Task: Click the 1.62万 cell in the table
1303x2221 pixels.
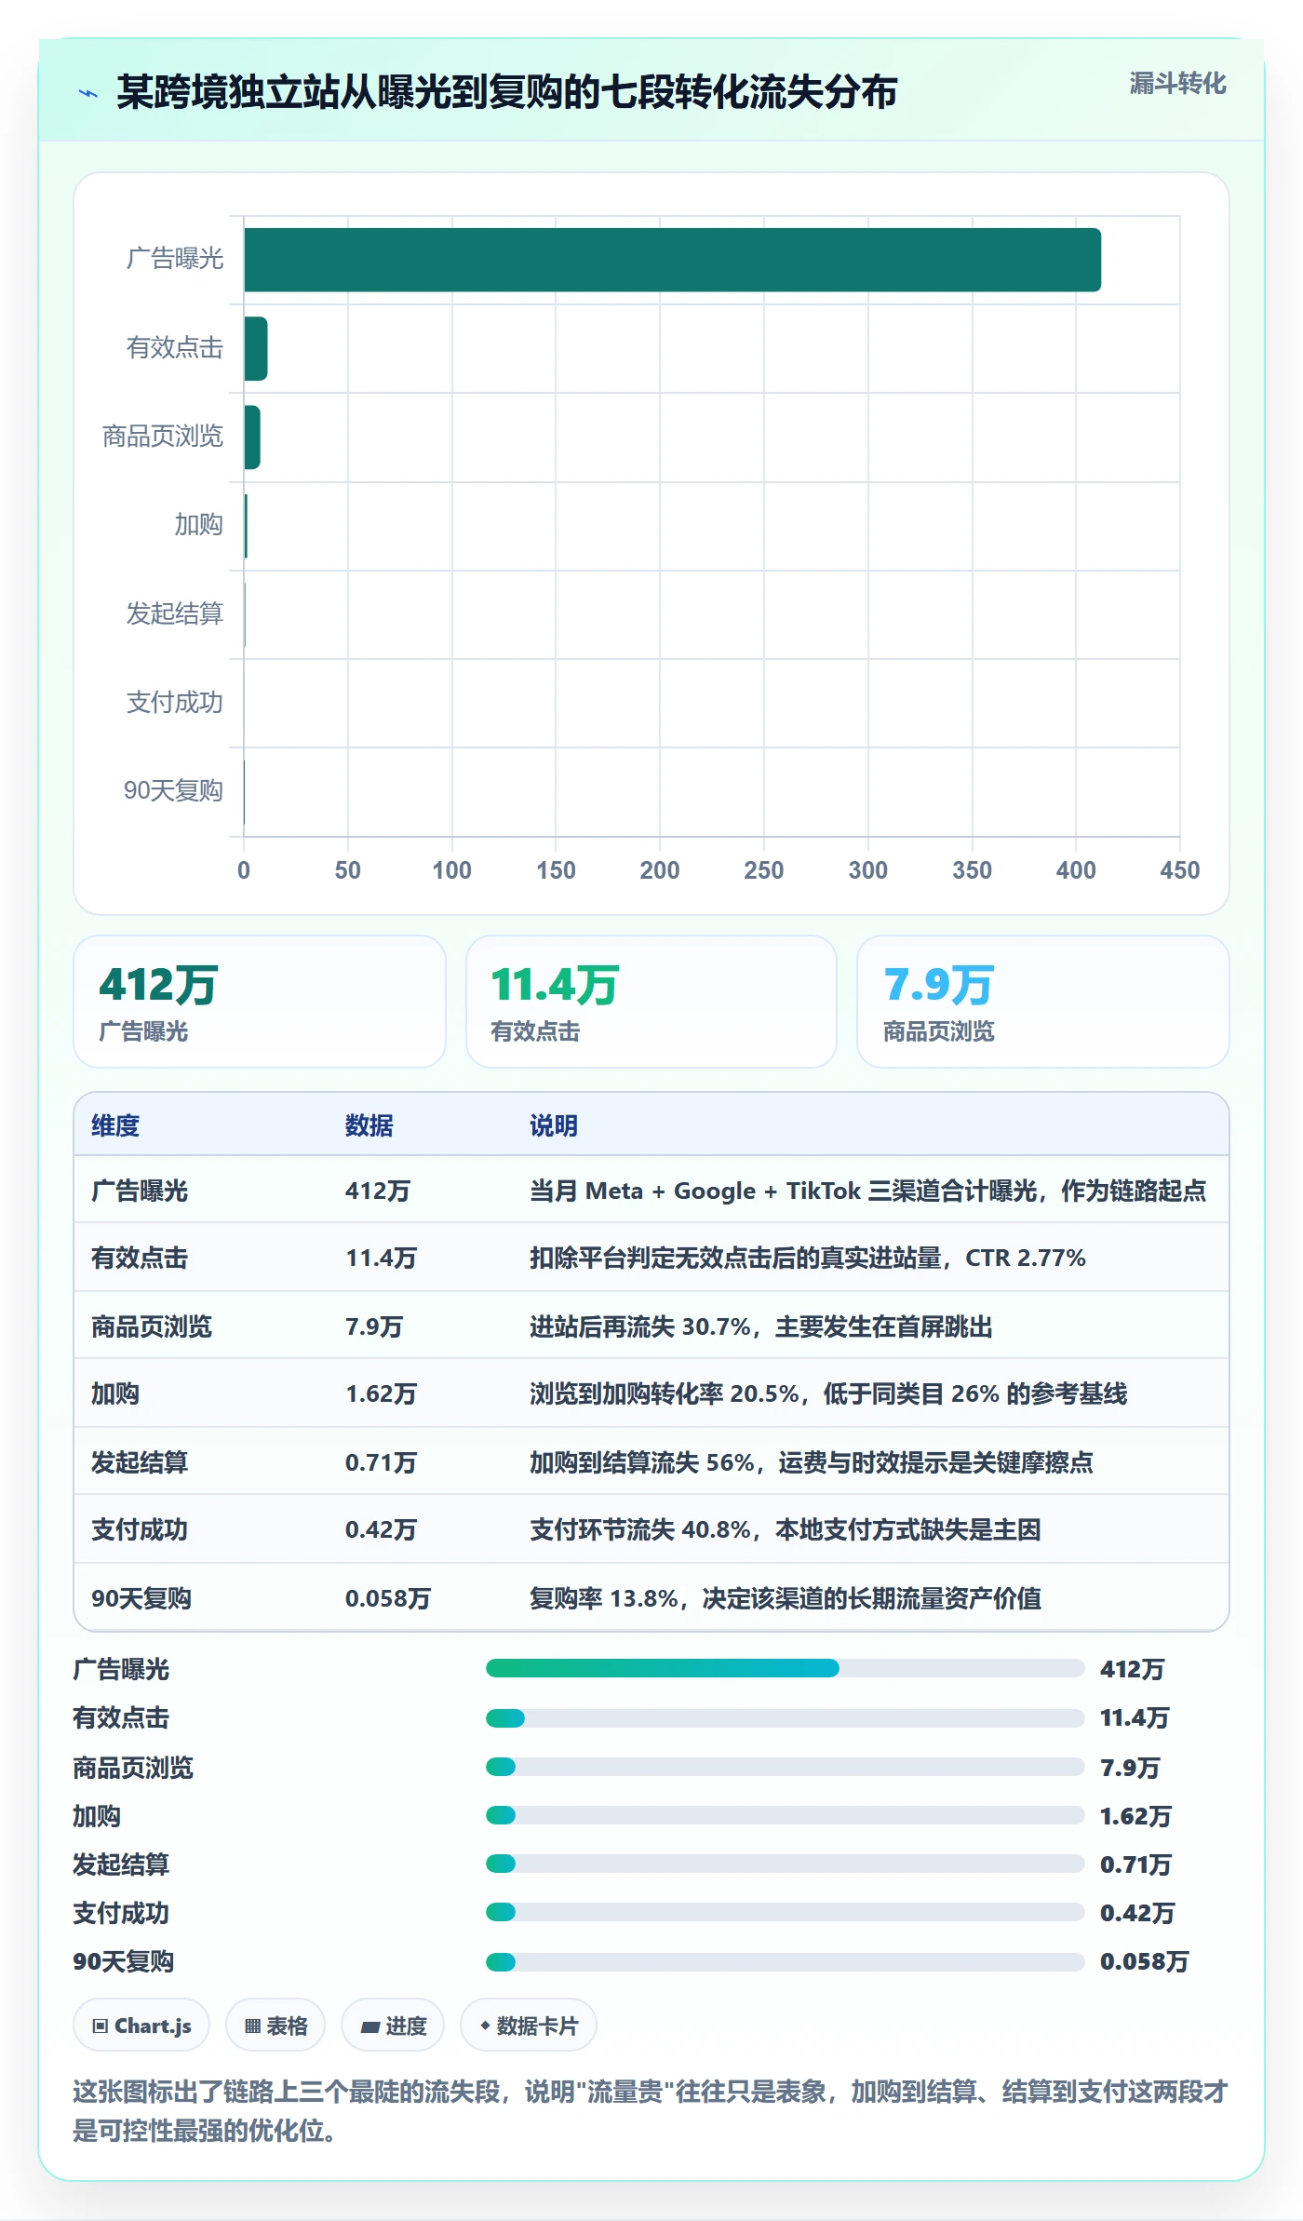Action: (x=381, y=1393)
